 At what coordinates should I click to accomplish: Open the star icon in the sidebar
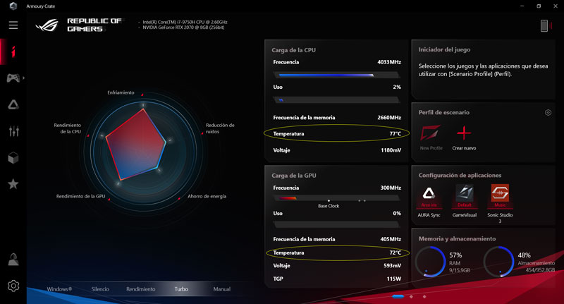(x=13, y=184)
